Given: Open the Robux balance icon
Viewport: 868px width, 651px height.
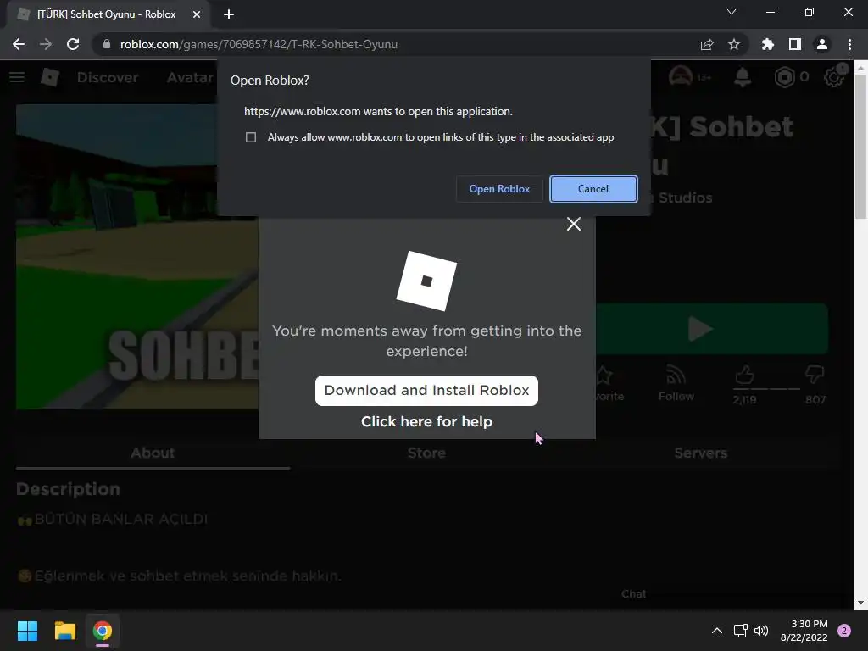Looking at the screenshot, I should pos(784,77).
